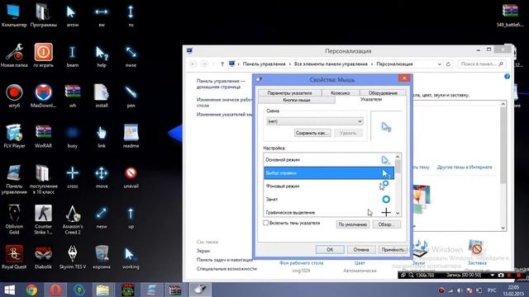529x297 pixels.
Task: Switch to 'Кнопки мыши' tab
Action: click(297, 100)
